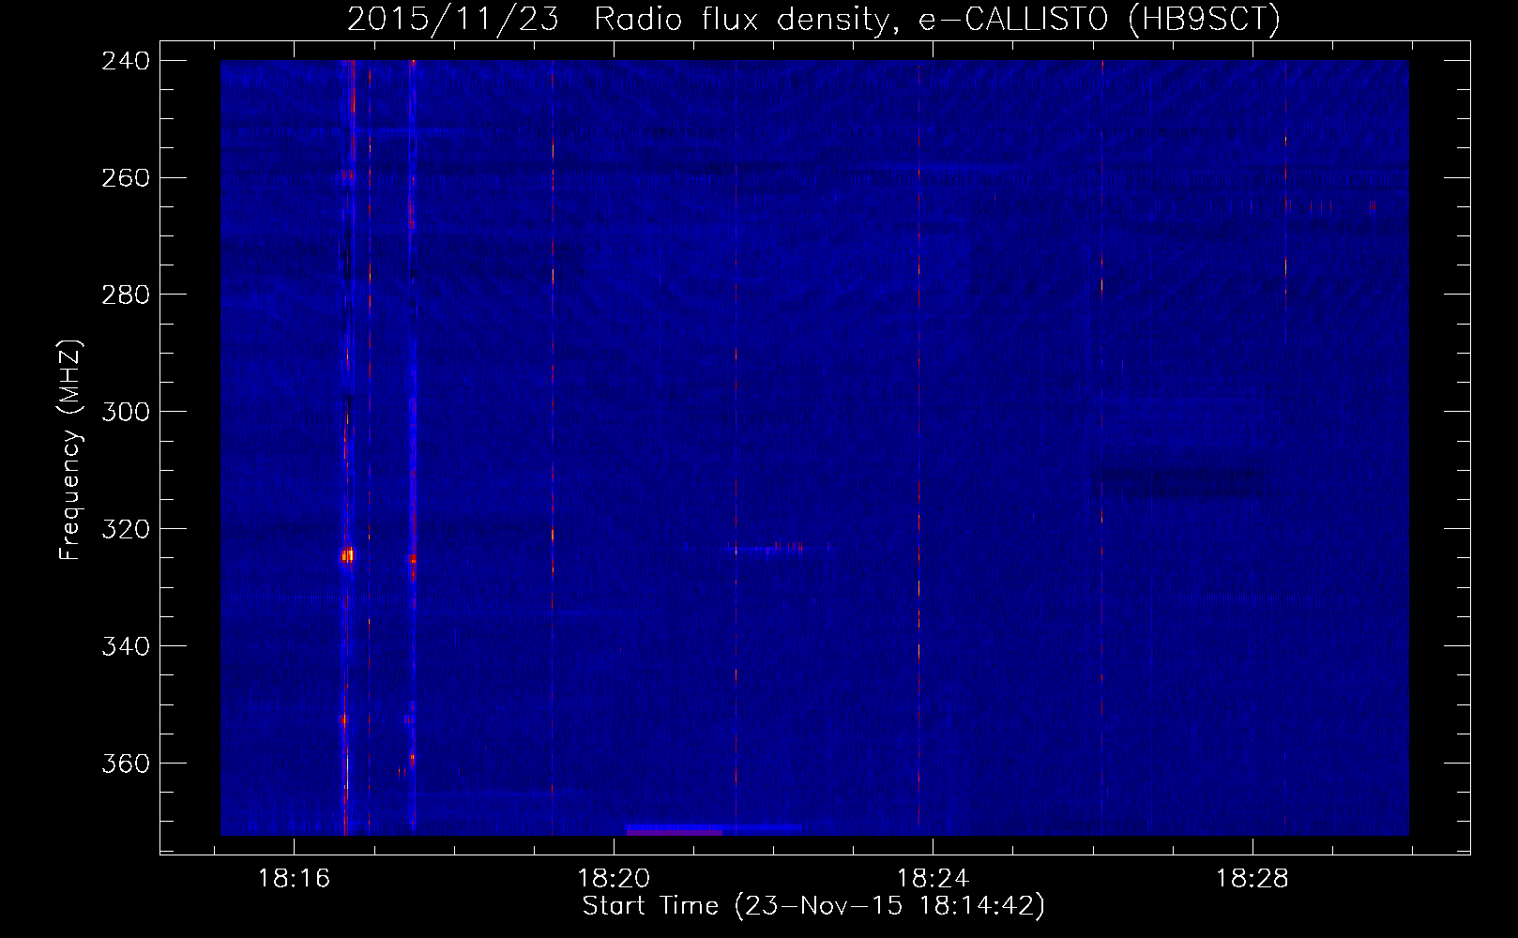Click the 360 frequency tick label

pos(124,764)
